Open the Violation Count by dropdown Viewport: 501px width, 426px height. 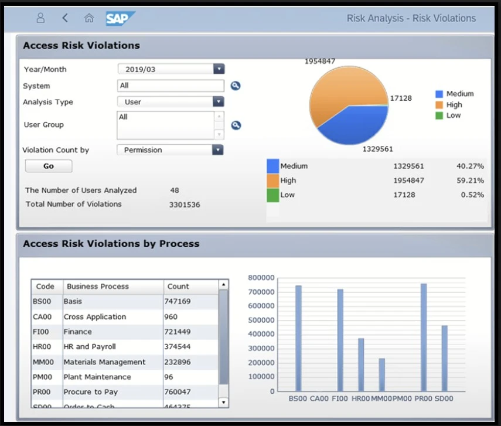(x=219, y=150)
